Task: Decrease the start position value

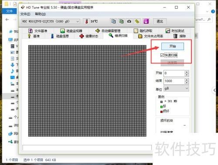Action: pyautogui.click(x=187, y=75)
